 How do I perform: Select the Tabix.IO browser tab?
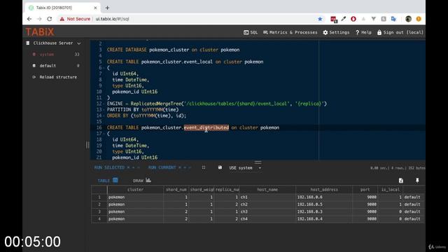coord(62,8)
